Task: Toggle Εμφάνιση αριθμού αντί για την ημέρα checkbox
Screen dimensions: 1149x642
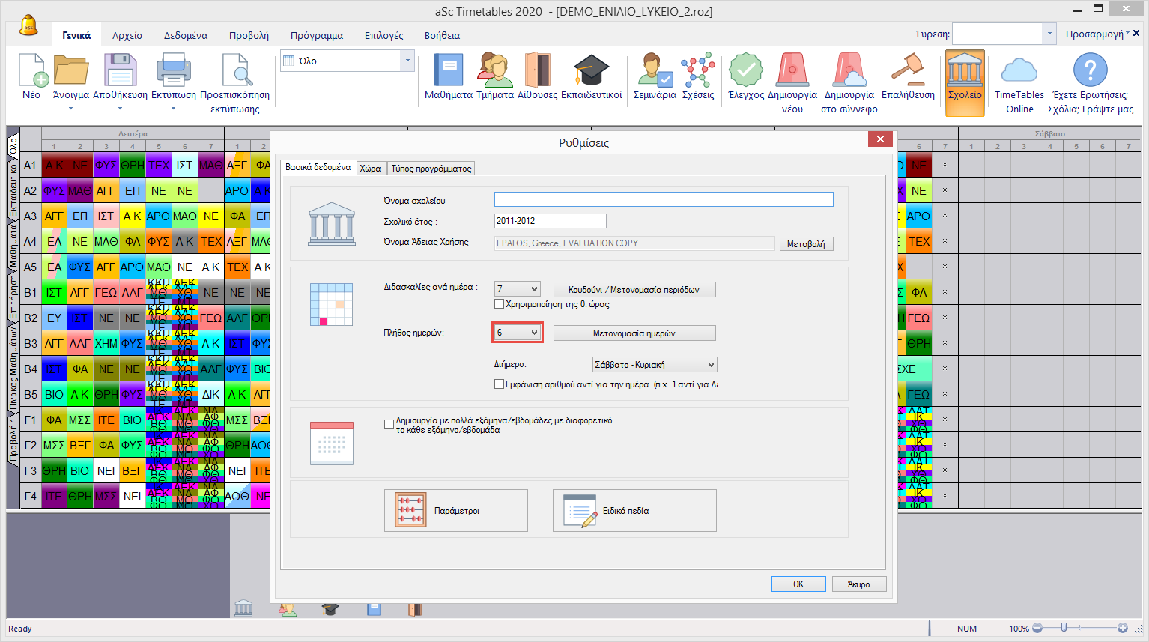Action: [x=500, y=384]
